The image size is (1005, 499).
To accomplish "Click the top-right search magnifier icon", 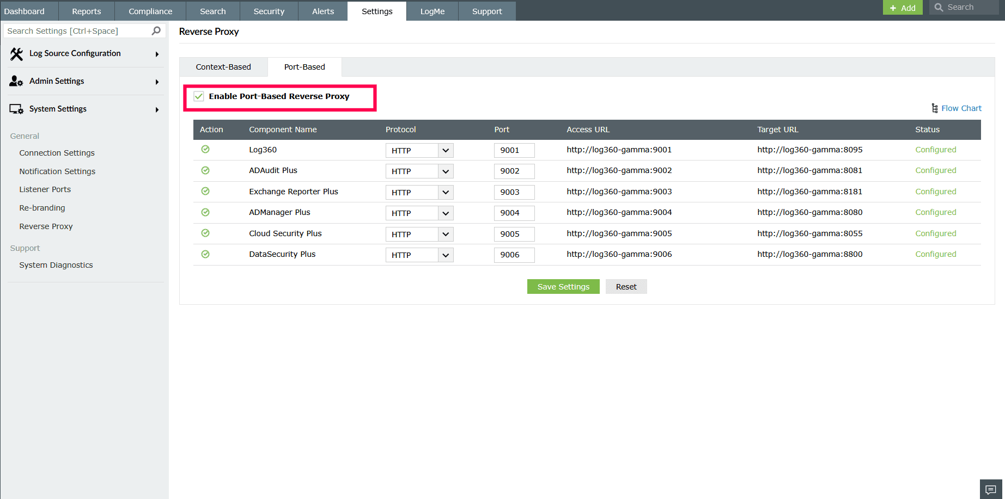I will 939,8.
